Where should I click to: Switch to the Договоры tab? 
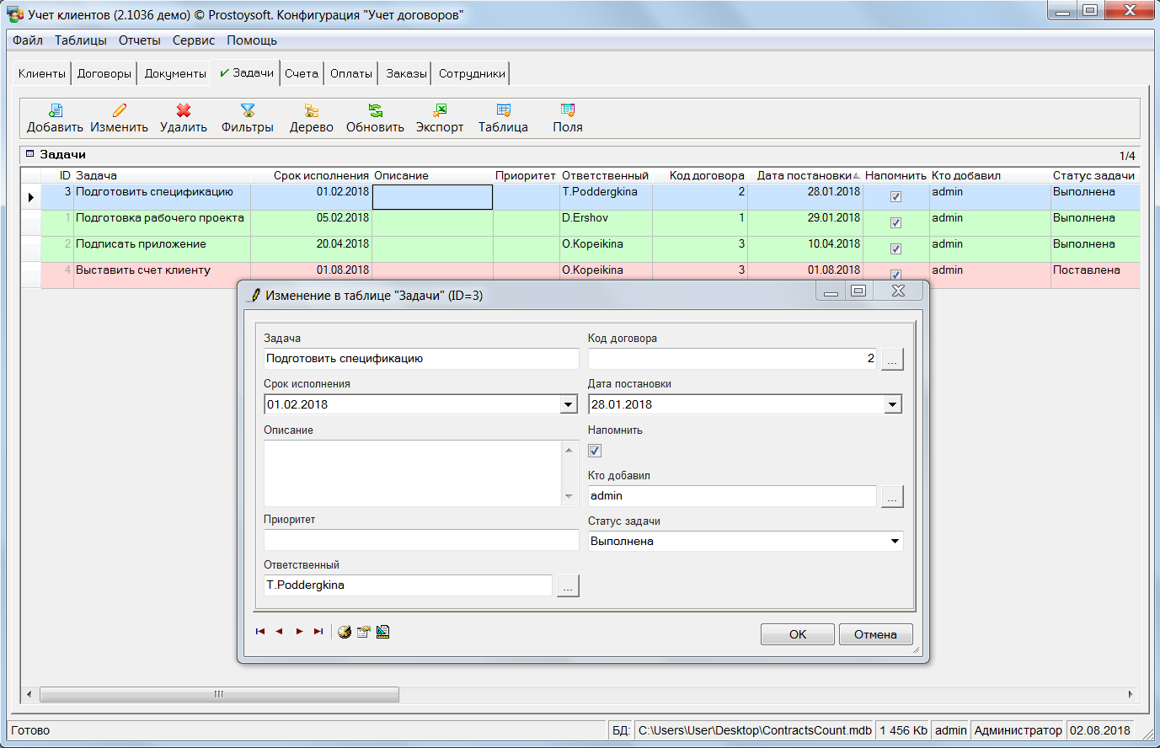coord(104,74)
